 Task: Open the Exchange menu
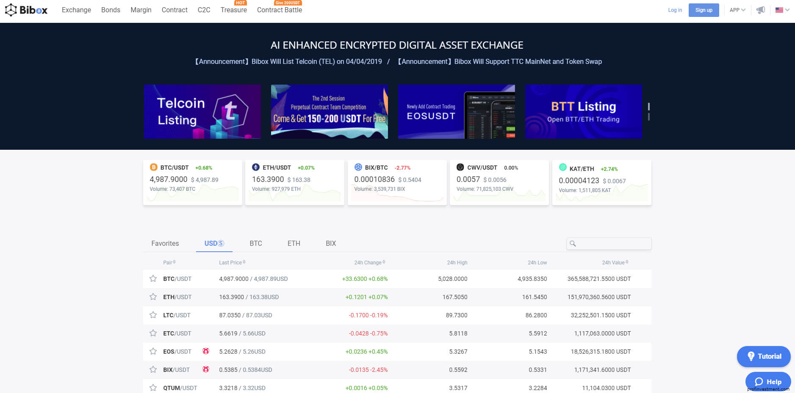(x=76, y=10)
